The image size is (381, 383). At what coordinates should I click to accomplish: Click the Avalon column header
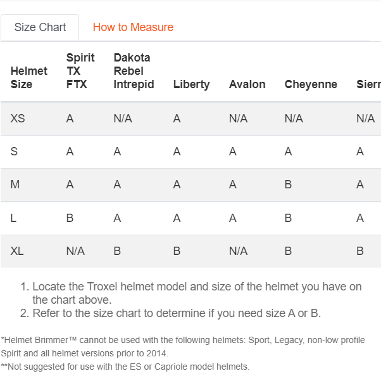click(x=247, y=84)
